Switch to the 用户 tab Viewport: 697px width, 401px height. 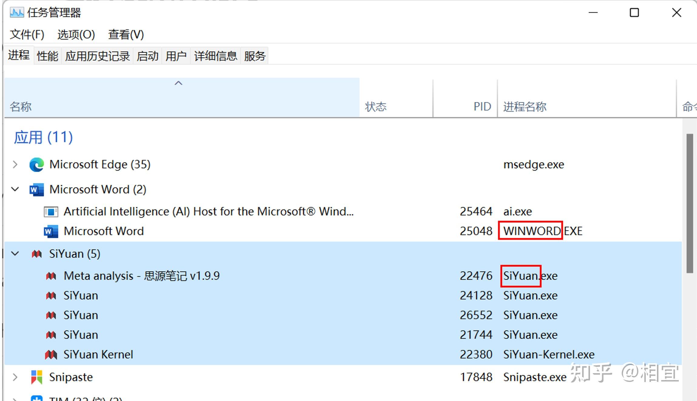click(x=176, y=56)
